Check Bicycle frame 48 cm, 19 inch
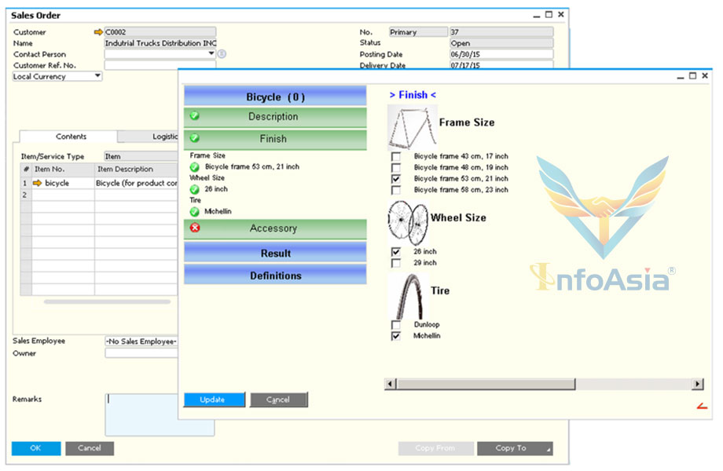 (x=395, y=167)
